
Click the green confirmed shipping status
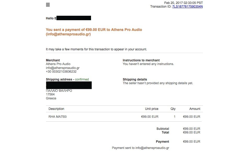pyautogui.click(x=82, y=79)
